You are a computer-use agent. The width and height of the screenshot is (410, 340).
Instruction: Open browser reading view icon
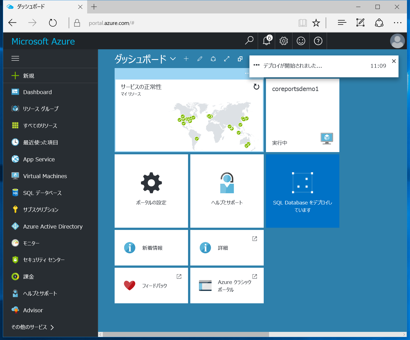tap(303, 23)
